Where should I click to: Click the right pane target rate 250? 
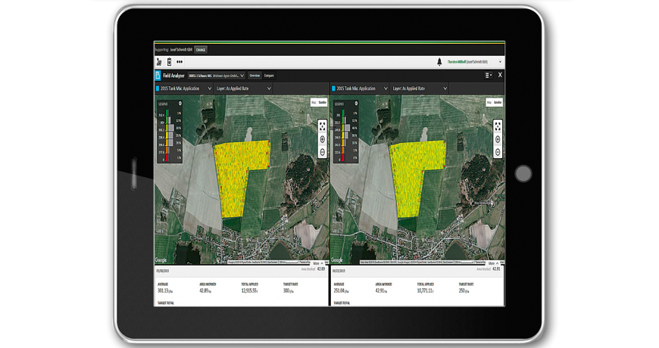point(464,291)
